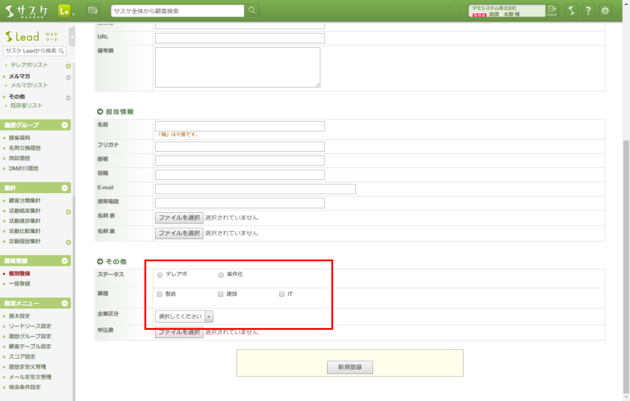This screenshot has height=401, width=630.
Task: Select the 案件化 status radio button
Action: click(220, 275)
